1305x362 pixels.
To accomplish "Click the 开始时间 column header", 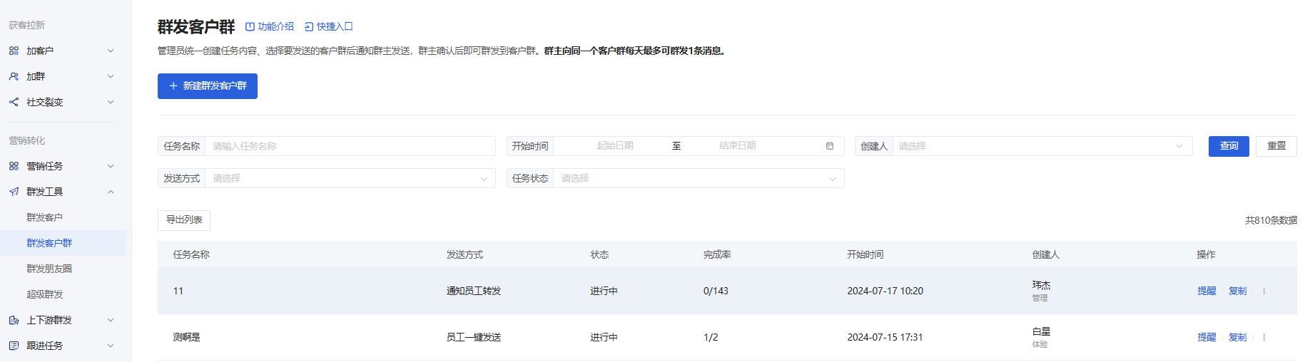I will click(x=865, y=254).
